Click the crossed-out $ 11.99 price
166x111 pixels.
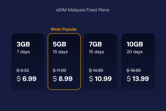tap(59, 70)
